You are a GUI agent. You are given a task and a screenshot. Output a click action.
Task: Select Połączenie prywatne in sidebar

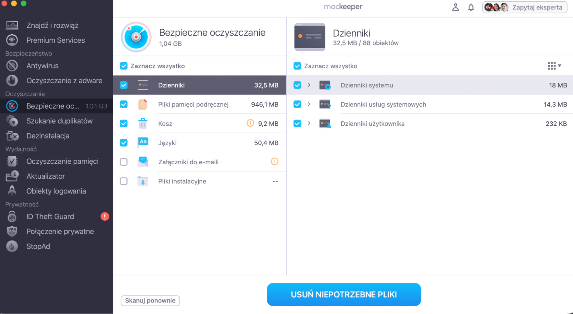56,231
